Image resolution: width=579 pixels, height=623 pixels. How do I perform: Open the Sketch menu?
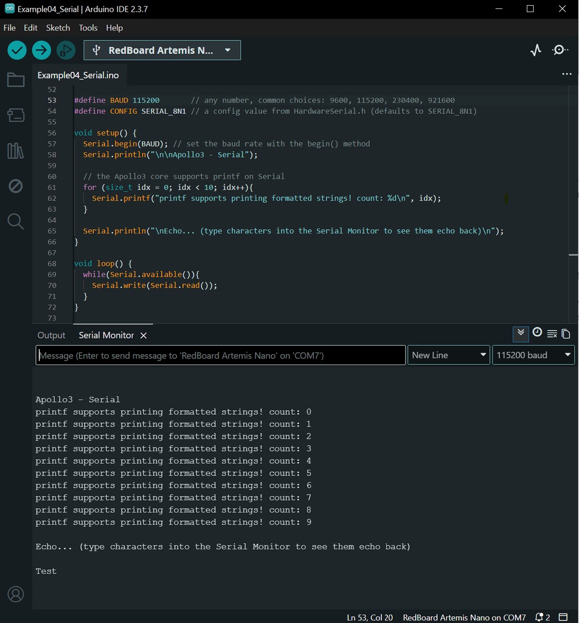click(58, 28)
